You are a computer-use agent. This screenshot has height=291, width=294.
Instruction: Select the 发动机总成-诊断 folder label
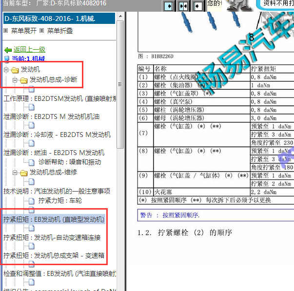click(53, 79)
